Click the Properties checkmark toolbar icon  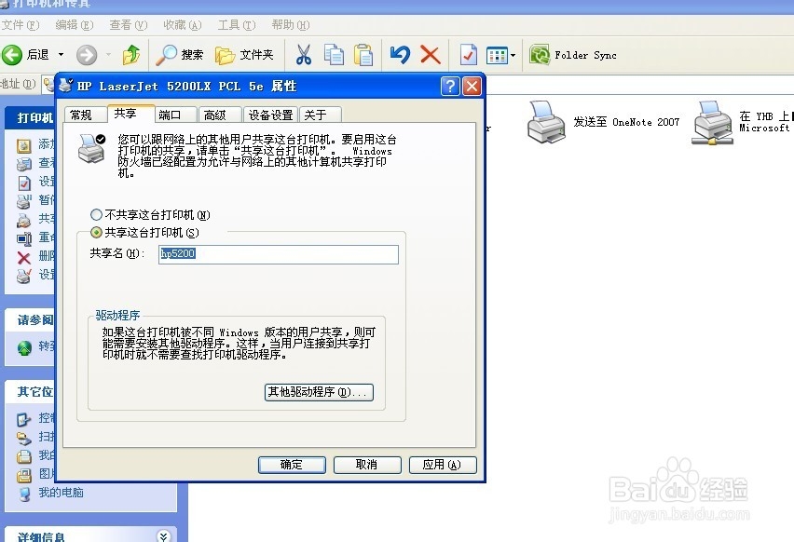[469, 55]
